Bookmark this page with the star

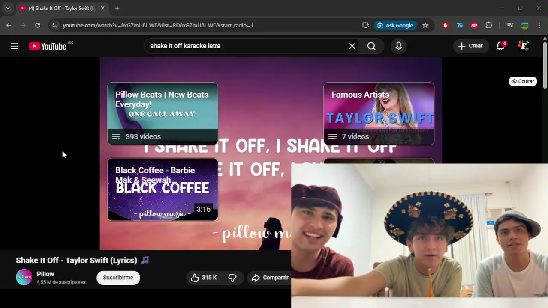coord(425,25)
